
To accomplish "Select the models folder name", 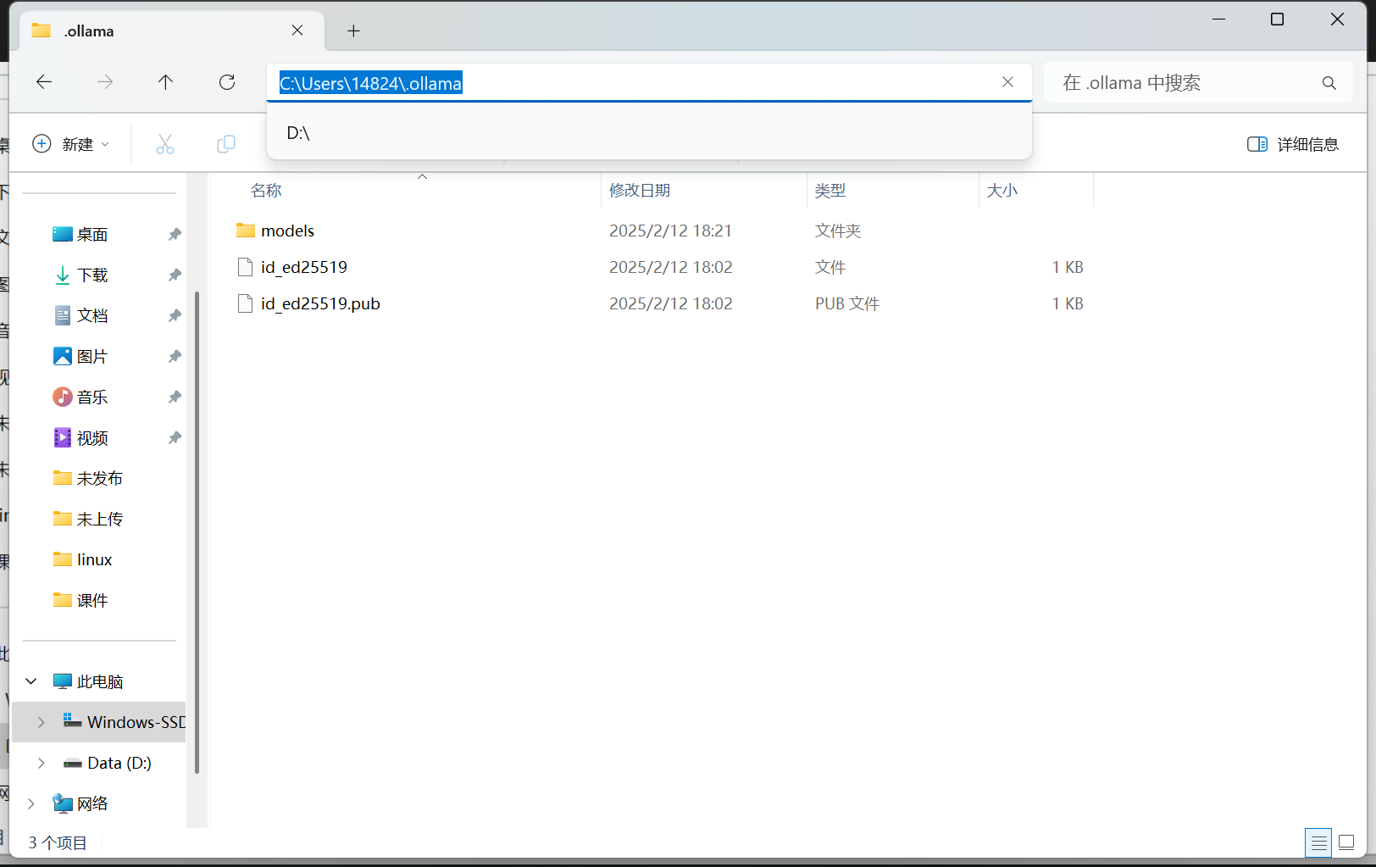I will [288, 231].
